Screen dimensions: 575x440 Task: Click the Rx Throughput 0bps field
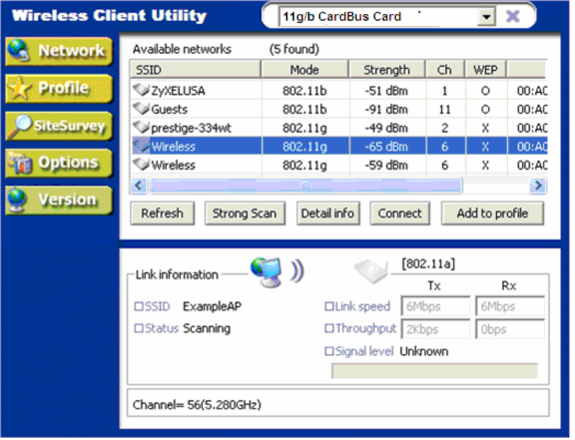point(510,329)
